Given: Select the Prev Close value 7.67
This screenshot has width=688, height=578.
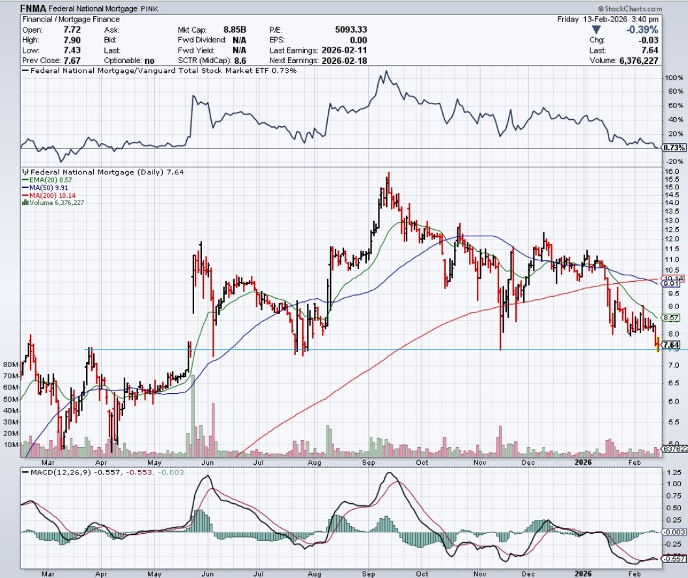Looking at the screenshot, I should pos(72,61).
